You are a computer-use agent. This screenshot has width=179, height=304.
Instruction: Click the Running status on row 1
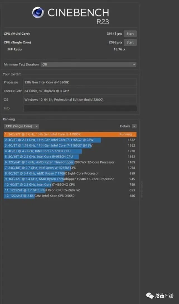(127, 134)
